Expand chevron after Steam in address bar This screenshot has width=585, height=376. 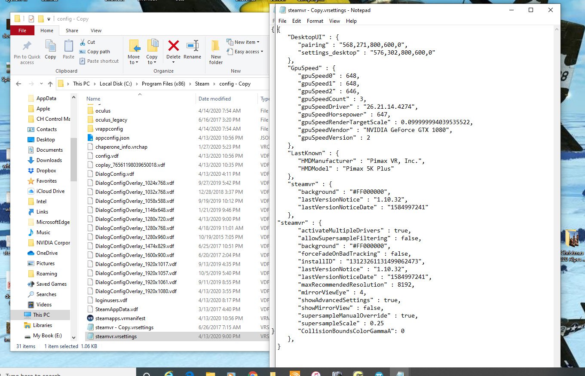coord(214,84)
